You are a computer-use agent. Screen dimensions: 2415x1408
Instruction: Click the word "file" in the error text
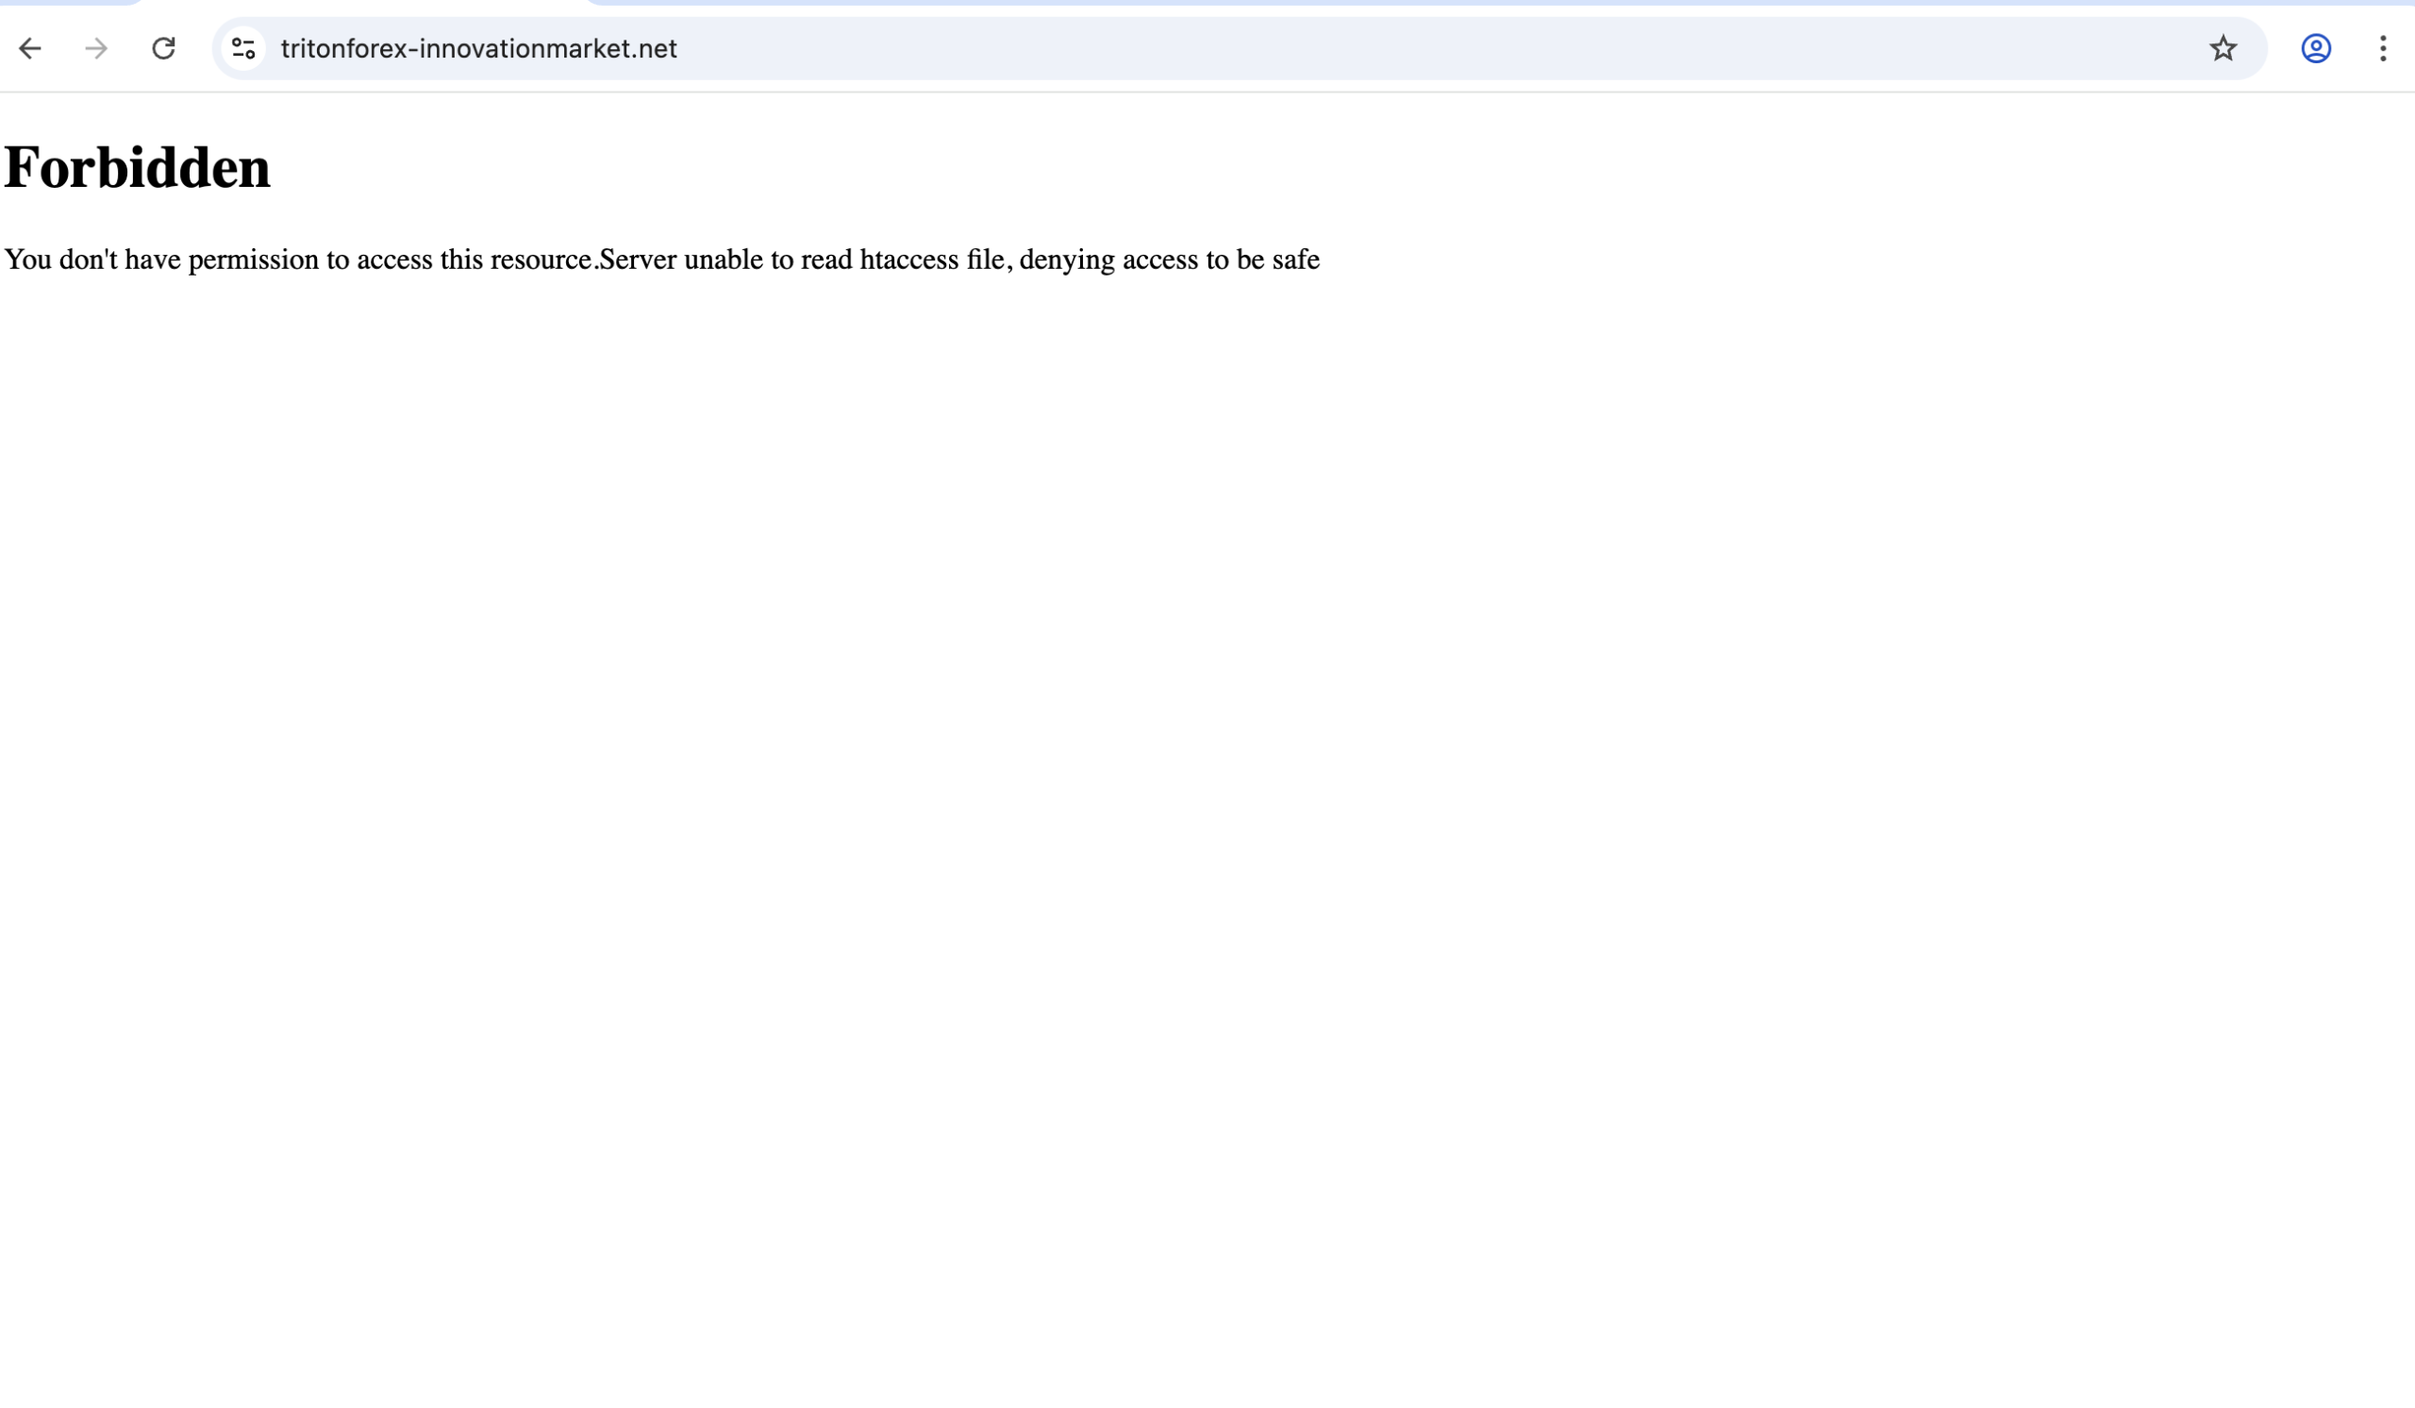pos(985,260)
